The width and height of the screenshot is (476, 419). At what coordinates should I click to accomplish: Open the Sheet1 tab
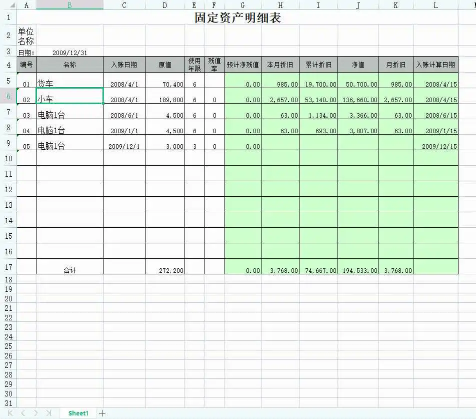point(78,413)
